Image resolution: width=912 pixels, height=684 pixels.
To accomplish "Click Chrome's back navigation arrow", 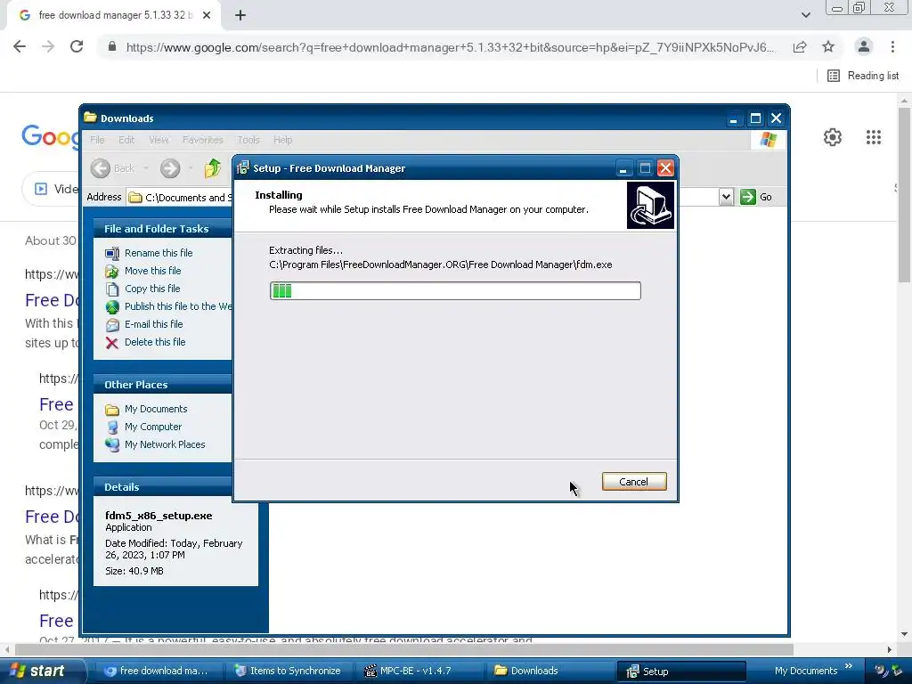I will click(20, 46).
